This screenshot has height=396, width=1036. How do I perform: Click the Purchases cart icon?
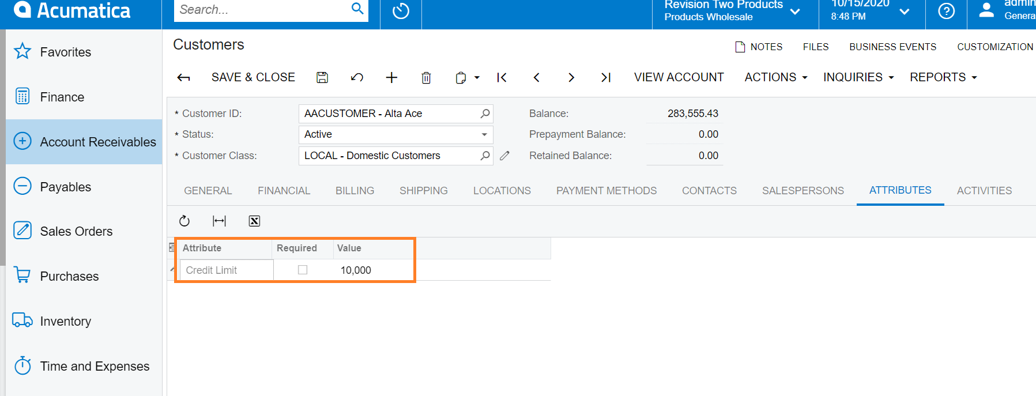(22, 276)
